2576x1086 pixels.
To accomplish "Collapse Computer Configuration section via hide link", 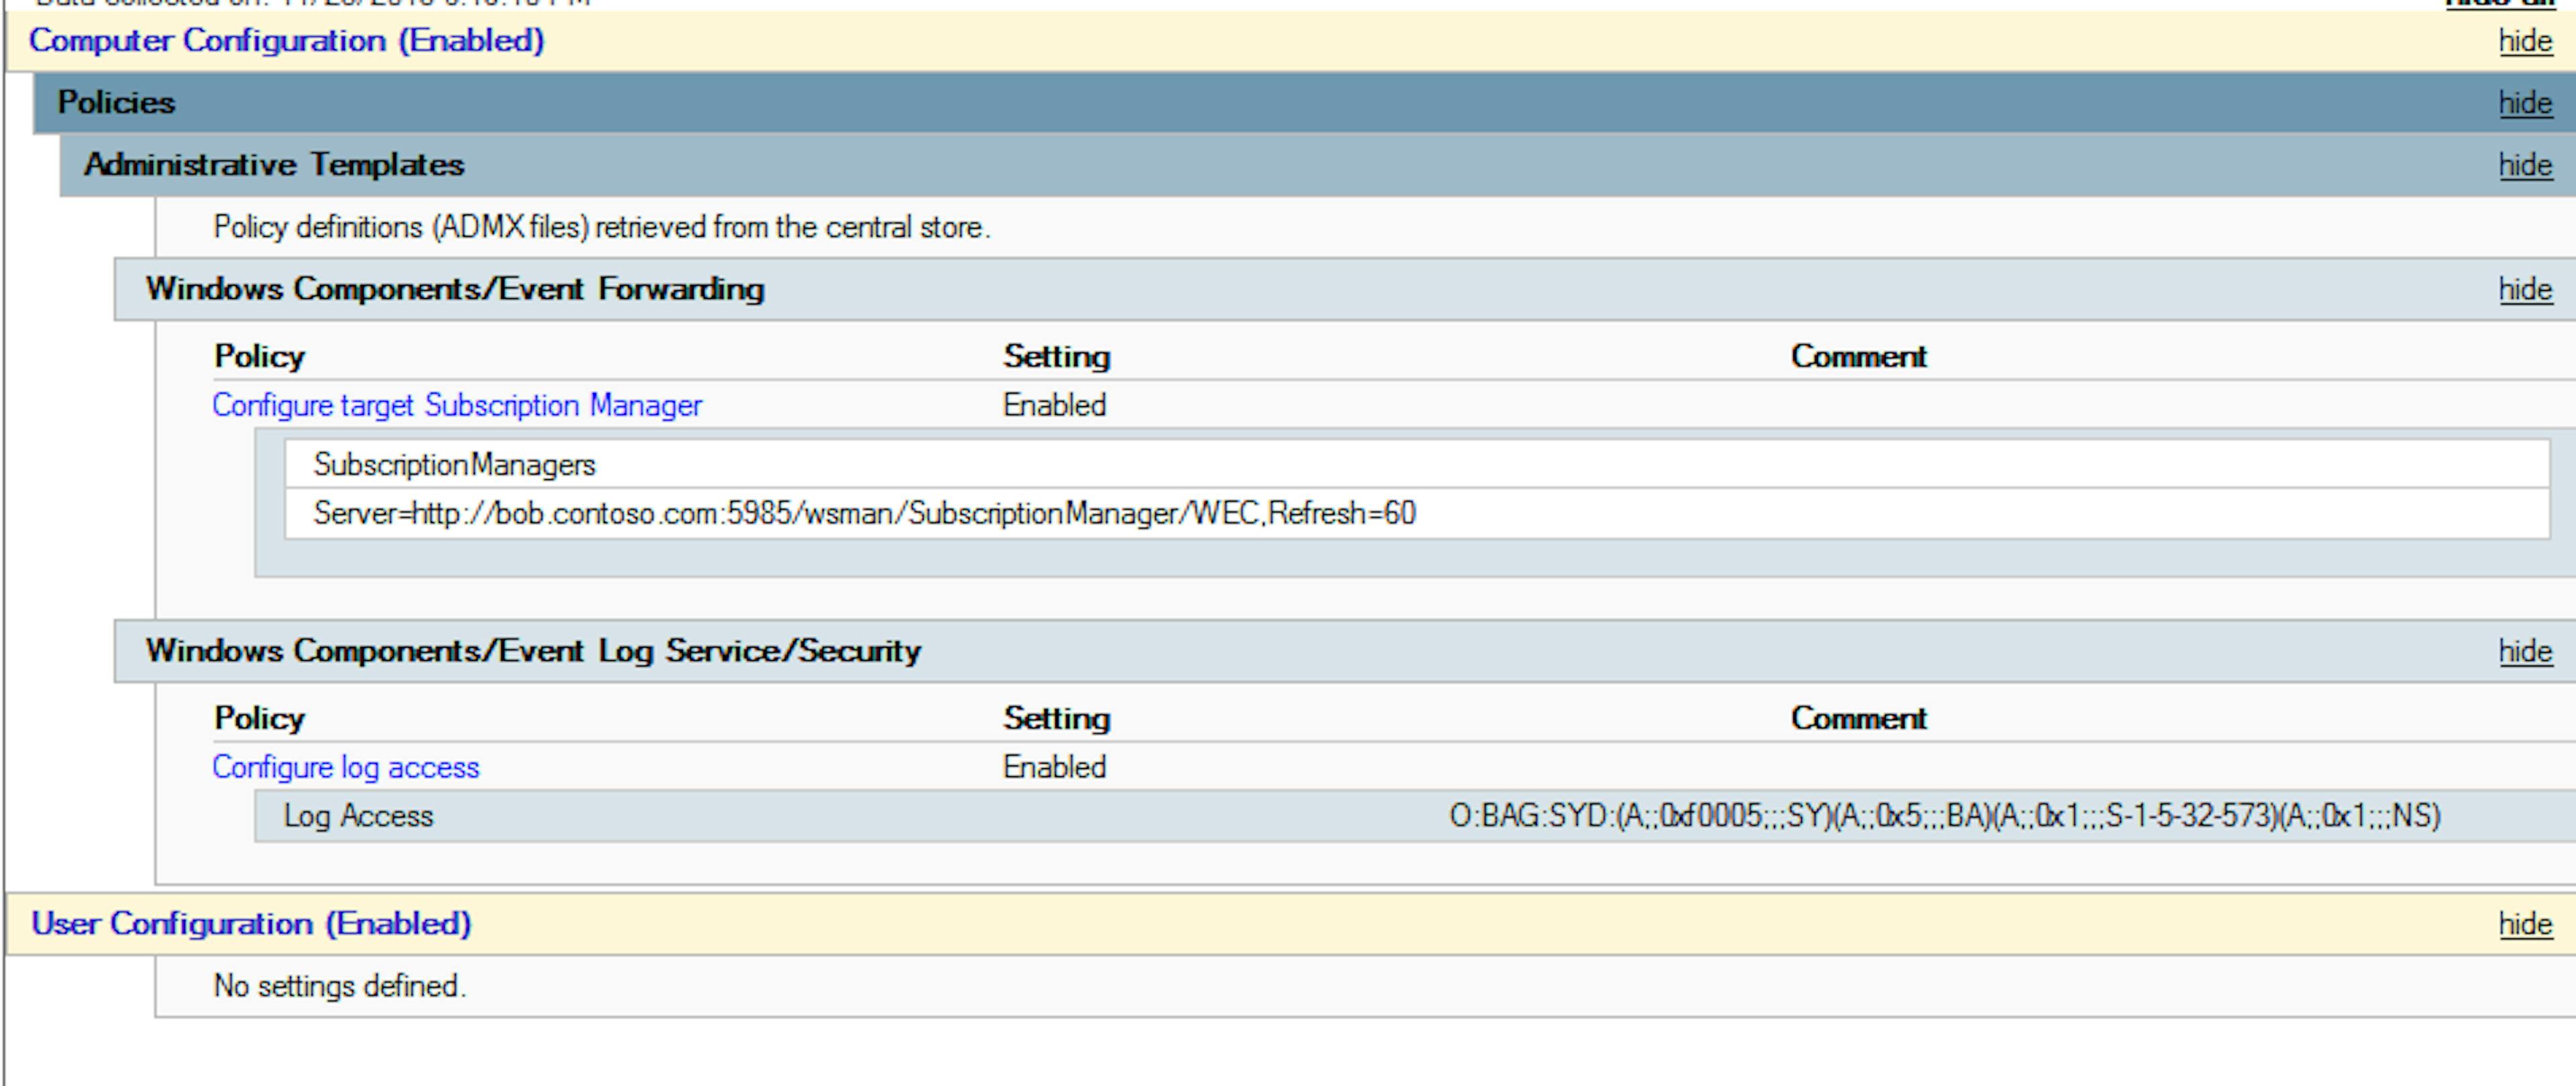I will (2524, 42).
